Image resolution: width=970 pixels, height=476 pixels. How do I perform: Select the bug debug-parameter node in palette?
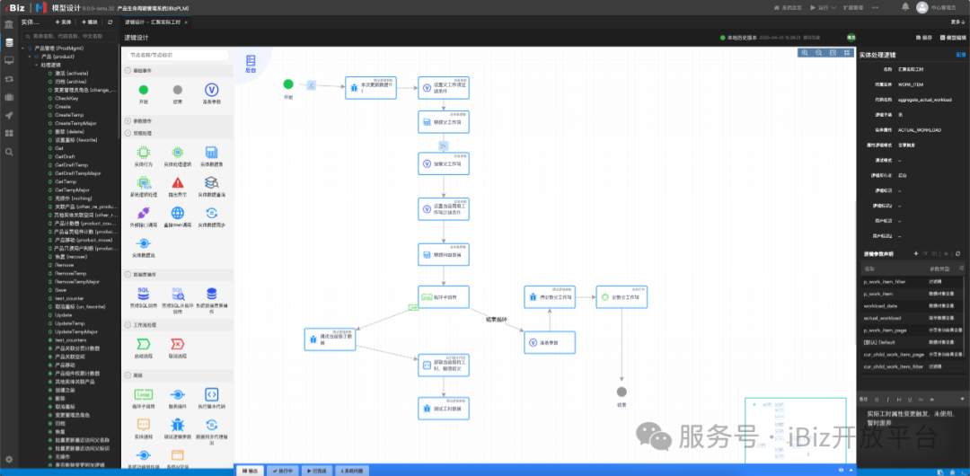coord(178,425)
